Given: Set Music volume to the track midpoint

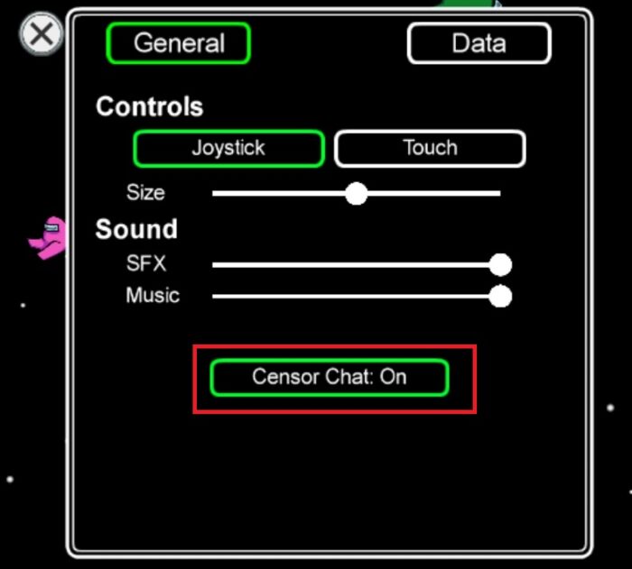Looking at the screenshot, I should tap(357, 297).
